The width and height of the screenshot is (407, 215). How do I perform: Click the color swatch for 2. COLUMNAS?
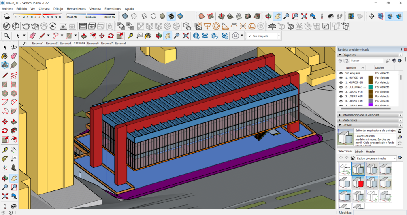click(x=371, y=87)
